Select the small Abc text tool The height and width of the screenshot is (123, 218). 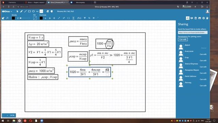[37, 11]
